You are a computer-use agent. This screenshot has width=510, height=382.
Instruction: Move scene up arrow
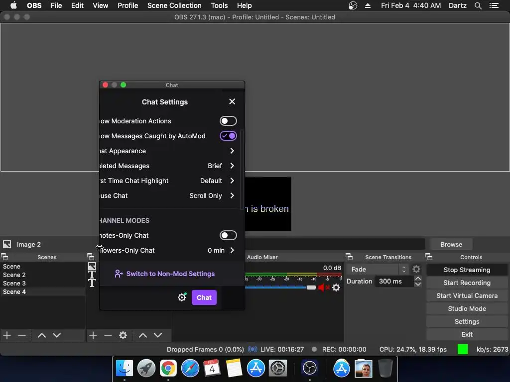pos(42,335)
